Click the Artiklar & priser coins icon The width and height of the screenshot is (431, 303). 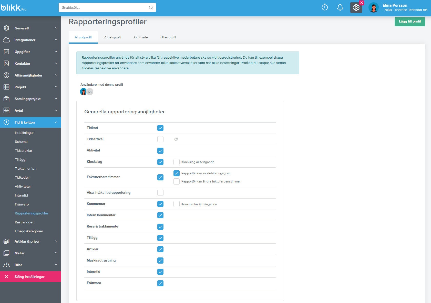6,241
